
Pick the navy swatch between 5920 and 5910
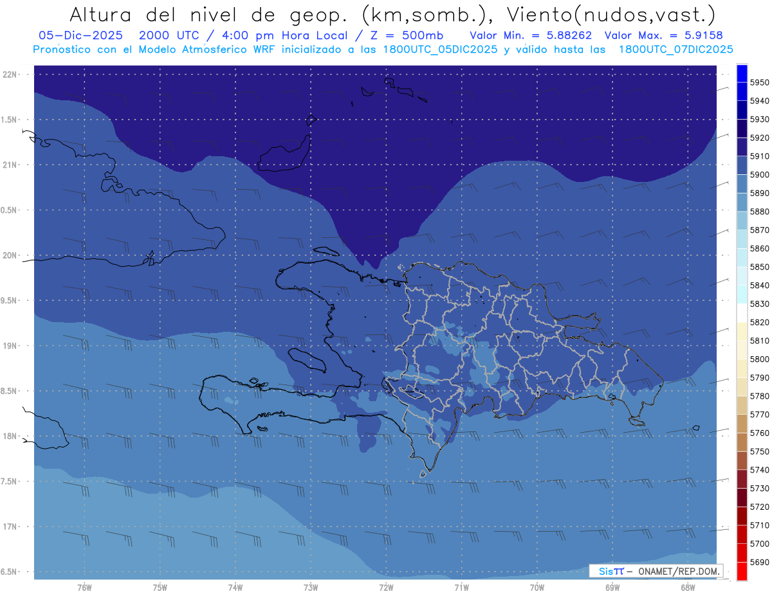coord(742,147)
